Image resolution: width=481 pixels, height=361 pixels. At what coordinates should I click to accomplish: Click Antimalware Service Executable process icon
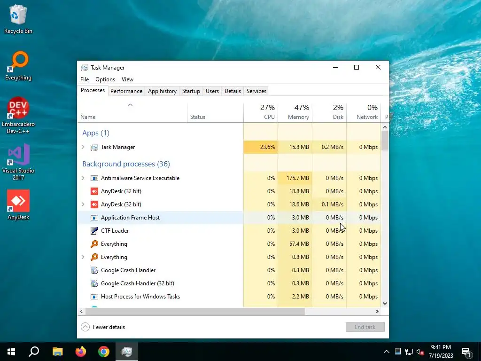[94, 178]
